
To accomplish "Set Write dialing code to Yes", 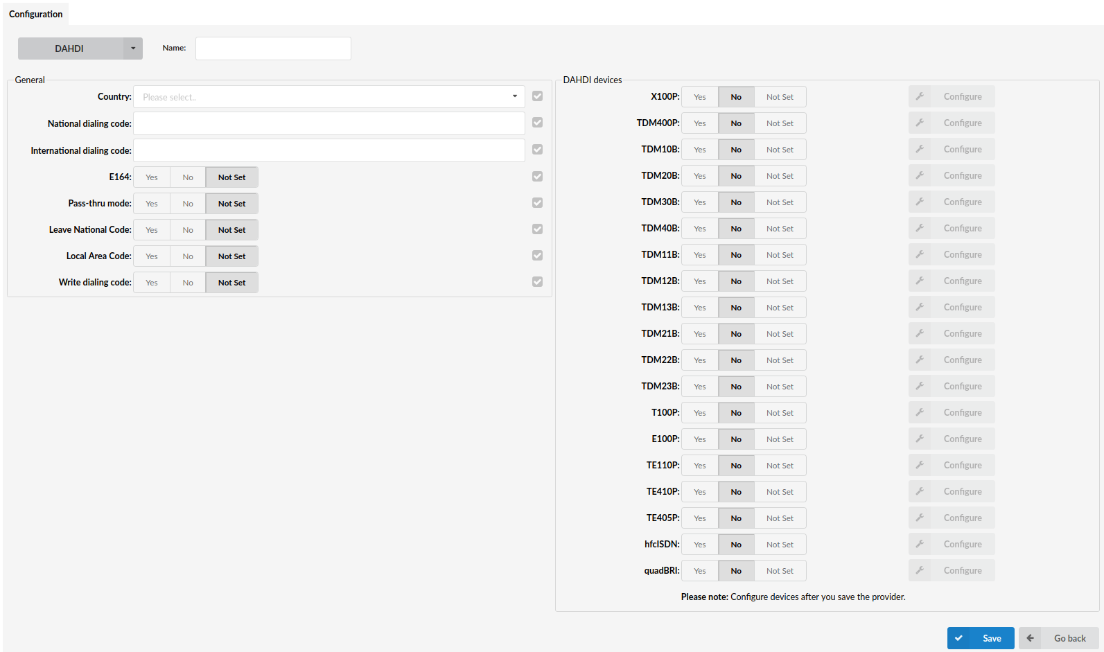I will click(152, 283).
